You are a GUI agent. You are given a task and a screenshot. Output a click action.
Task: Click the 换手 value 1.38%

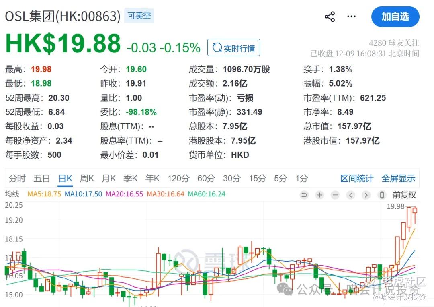click(x=340, y=69)
